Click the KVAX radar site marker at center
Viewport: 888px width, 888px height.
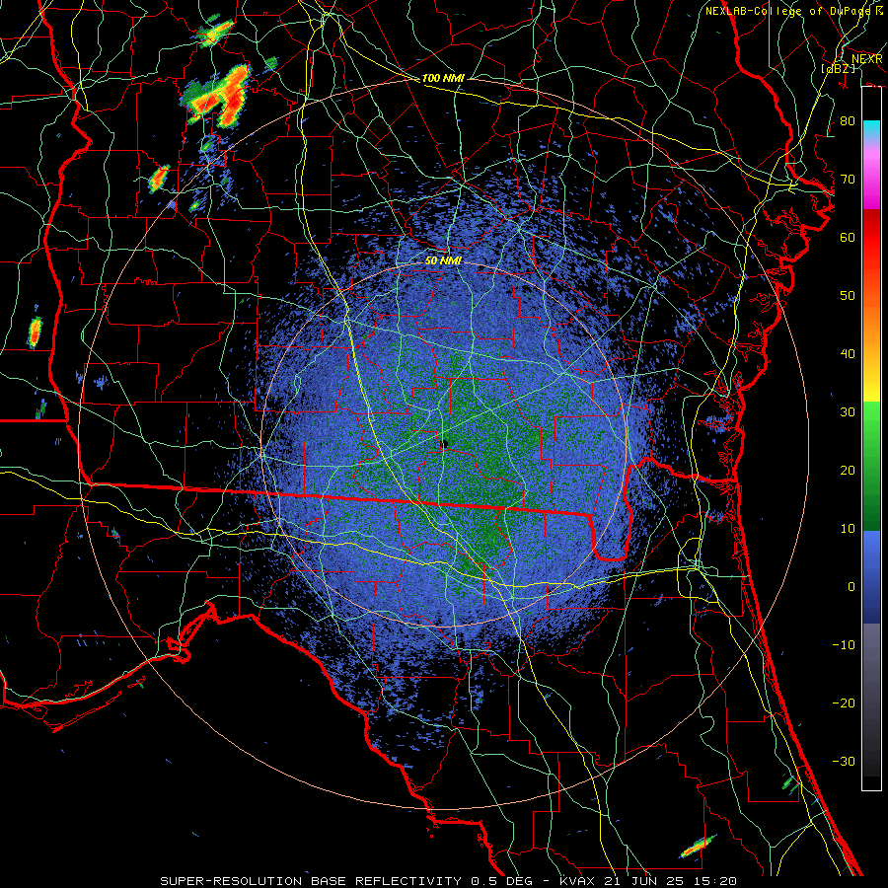coord(445,443)
